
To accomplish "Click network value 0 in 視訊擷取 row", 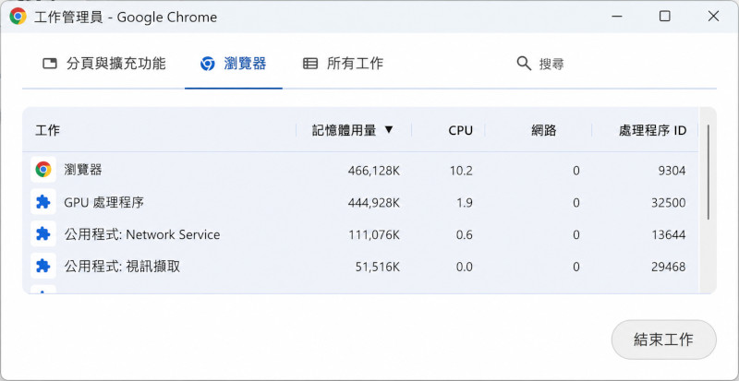I will [575, 267].
